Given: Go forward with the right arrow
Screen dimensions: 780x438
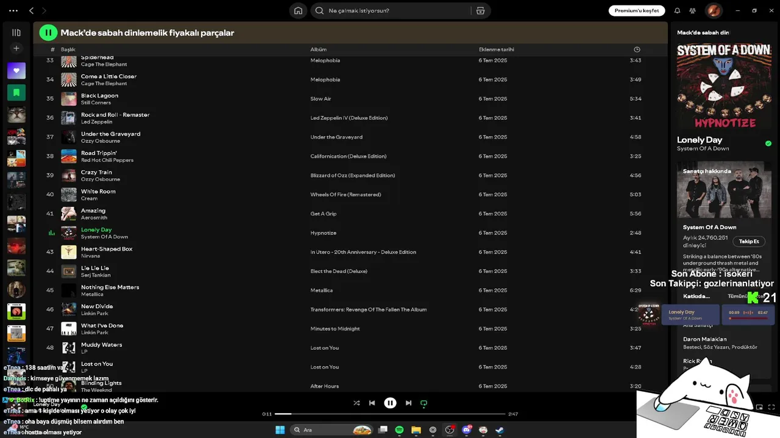Looking at the screenshot, I should (44, 10).
